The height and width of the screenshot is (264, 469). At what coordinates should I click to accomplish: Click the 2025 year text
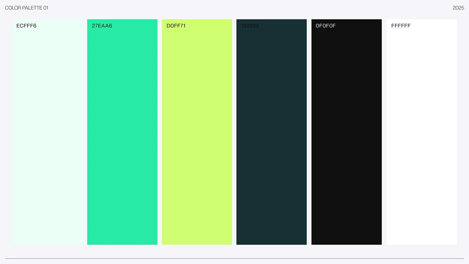[x=458, y=8]
